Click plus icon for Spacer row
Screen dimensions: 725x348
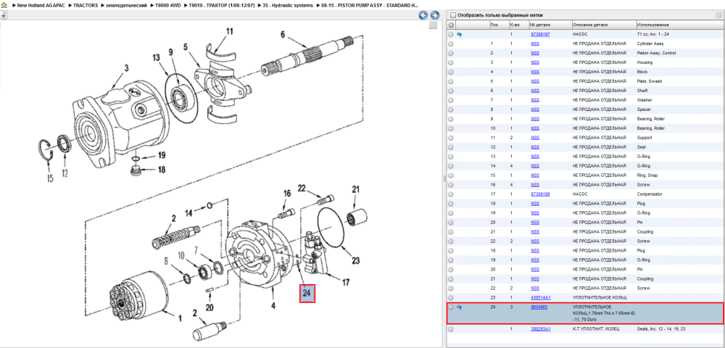pos(451,109)
